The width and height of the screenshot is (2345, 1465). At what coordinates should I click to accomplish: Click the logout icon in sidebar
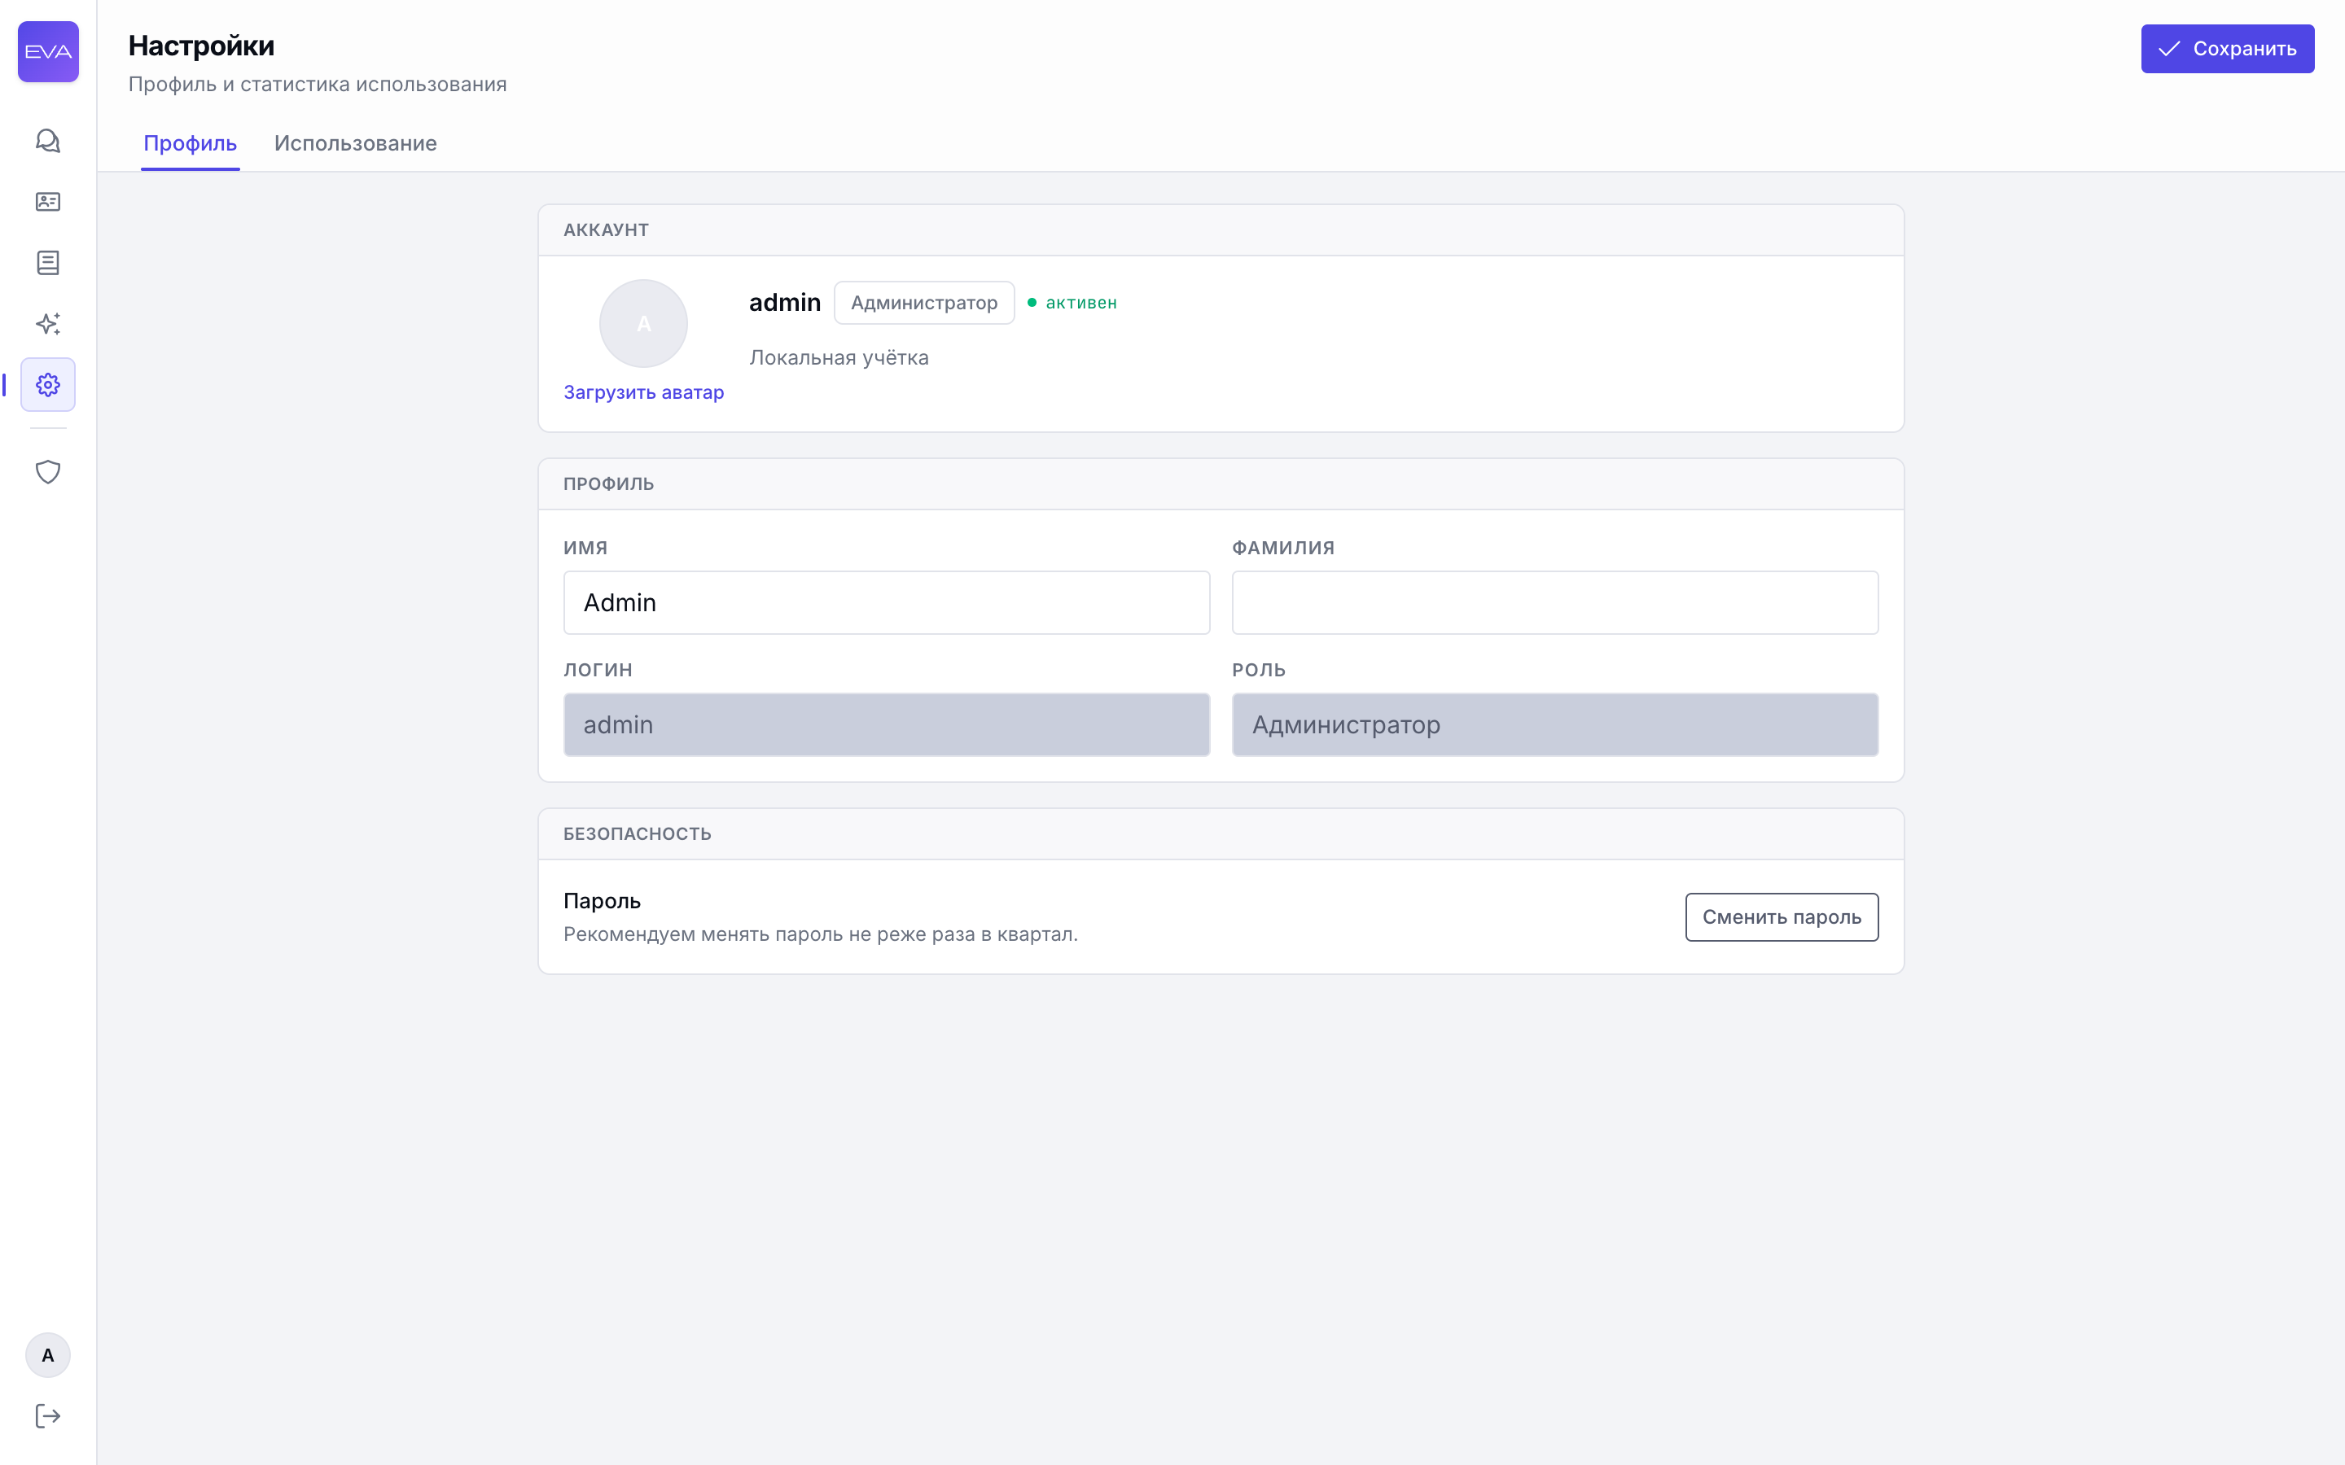47,1415
